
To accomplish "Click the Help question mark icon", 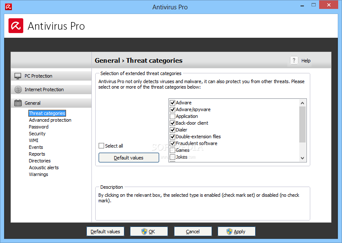I will 294,60.
